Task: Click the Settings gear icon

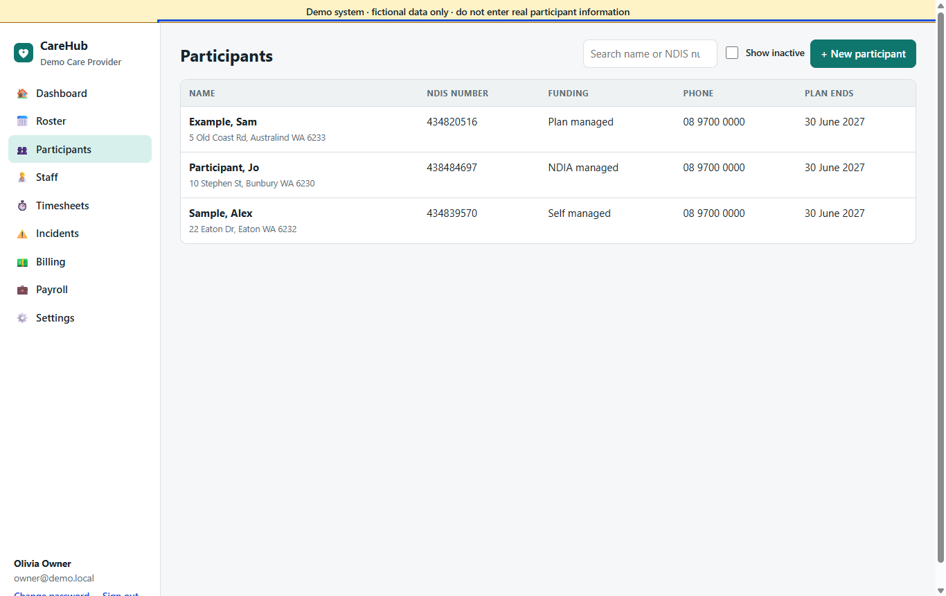Action: coord(22,318)
